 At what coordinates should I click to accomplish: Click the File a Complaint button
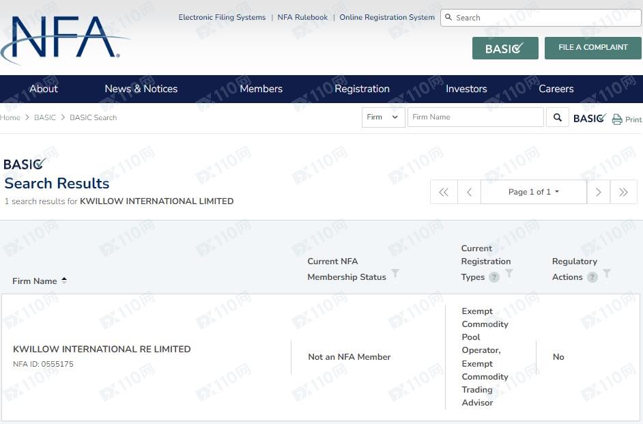pyautogui.click(x=592, y=48)
